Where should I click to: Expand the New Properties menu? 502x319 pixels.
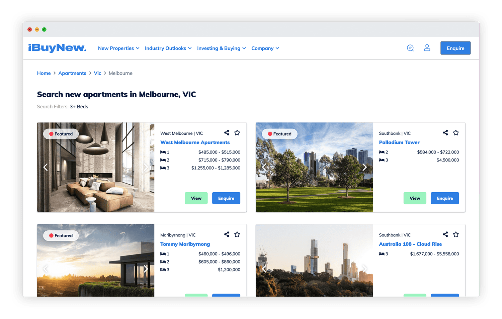point(118,48)
